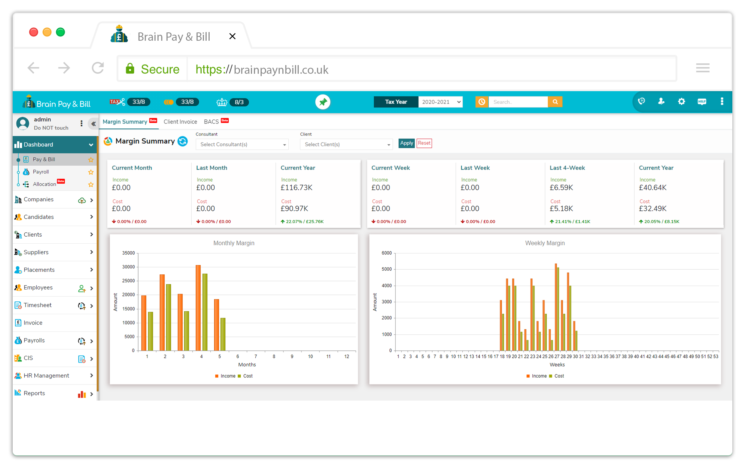
Task: Click the Reset filter button
Action: click(x=424, y=143)
